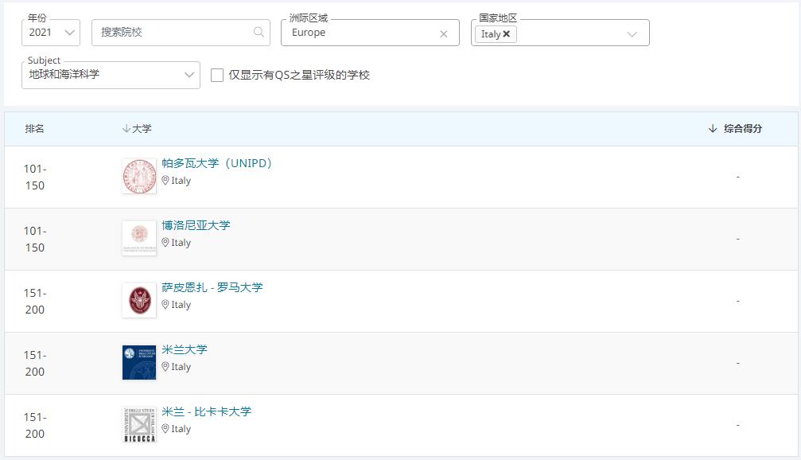Image resolution: width=801 pixels, height=460 pixels.
Task: Open the 年份 2021 dropdown
Action: (51, 33)
